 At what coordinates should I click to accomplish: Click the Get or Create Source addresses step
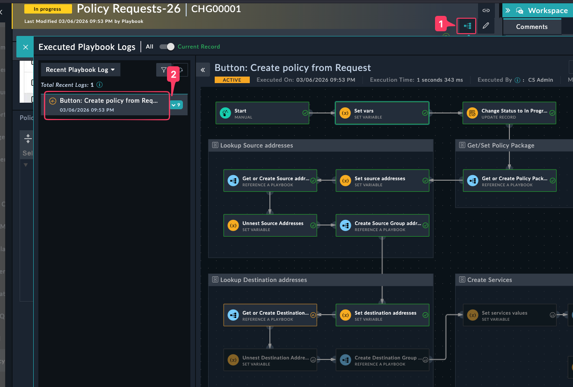click(270, 181)
